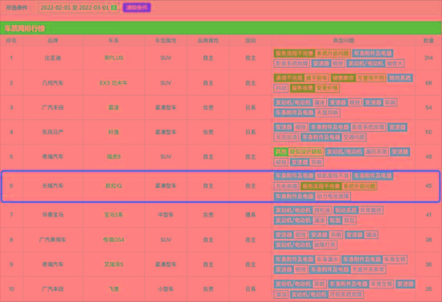442x302 pixels.
Task: Open the 传祺GS4 series link
Action: [x=114, y=240]
